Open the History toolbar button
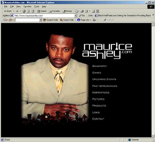Screen dimensions: 155x142 [x=67, y=11]
